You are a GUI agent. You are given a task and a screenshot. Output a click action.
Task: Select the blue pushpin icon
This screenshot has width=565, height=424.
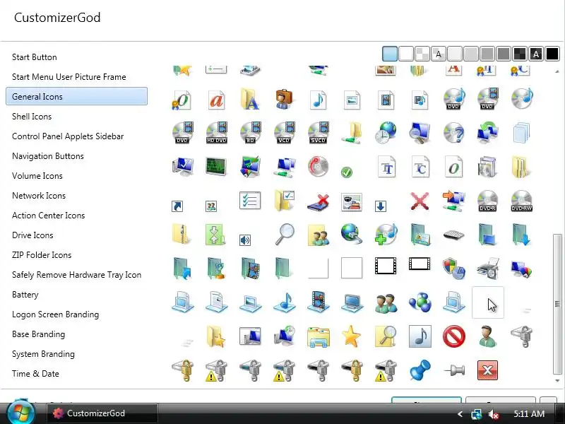click(x=420, y=370)
